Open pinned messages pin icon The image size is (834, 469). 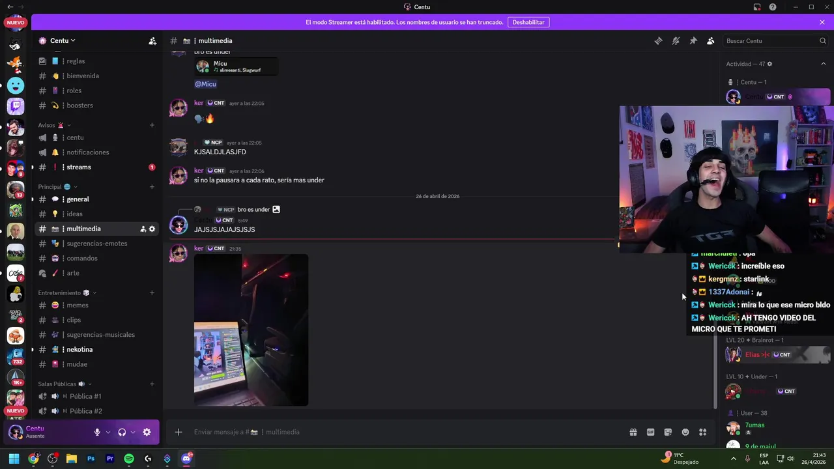click(x=693, y=40)
